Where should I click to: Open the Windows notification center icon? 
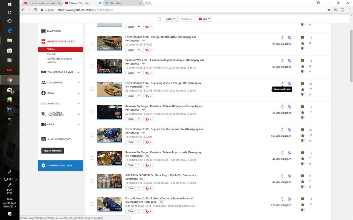click(9, 214)
